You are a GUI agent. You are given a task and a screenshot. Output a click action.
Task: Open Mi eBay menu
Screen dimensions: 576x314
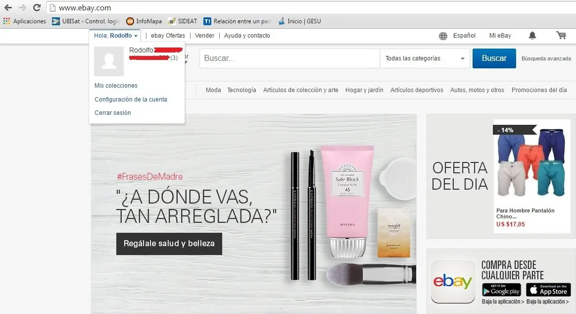click(500, 36)
